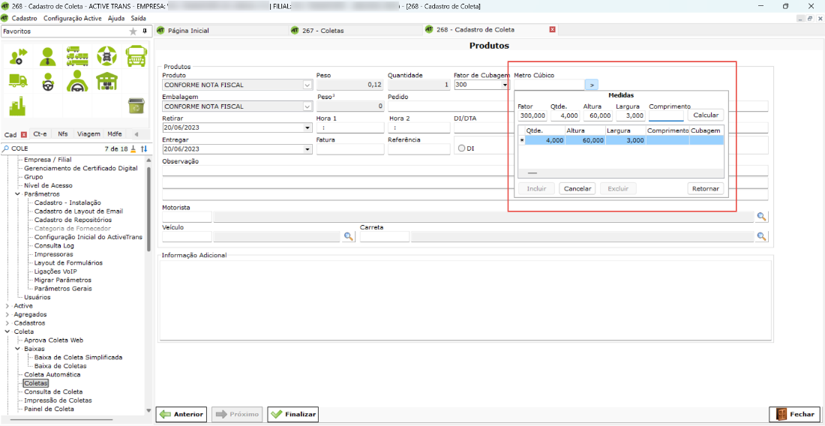Expand the Active tree node
Viewport: 825px width, 426px height.
click(x=7, y=305)
